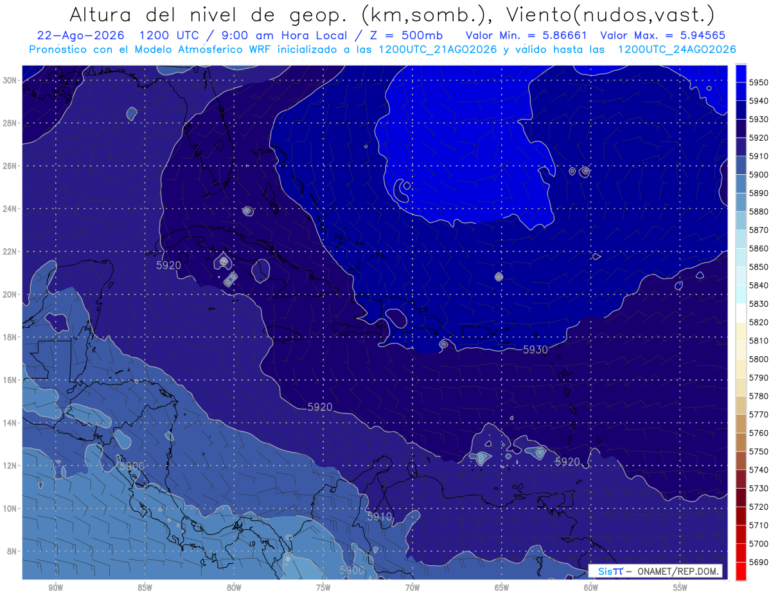Click the SisTT - ONAMET/REP.DOM. logo box
This screenshot has width=771, height=596.
click(655, 571)
